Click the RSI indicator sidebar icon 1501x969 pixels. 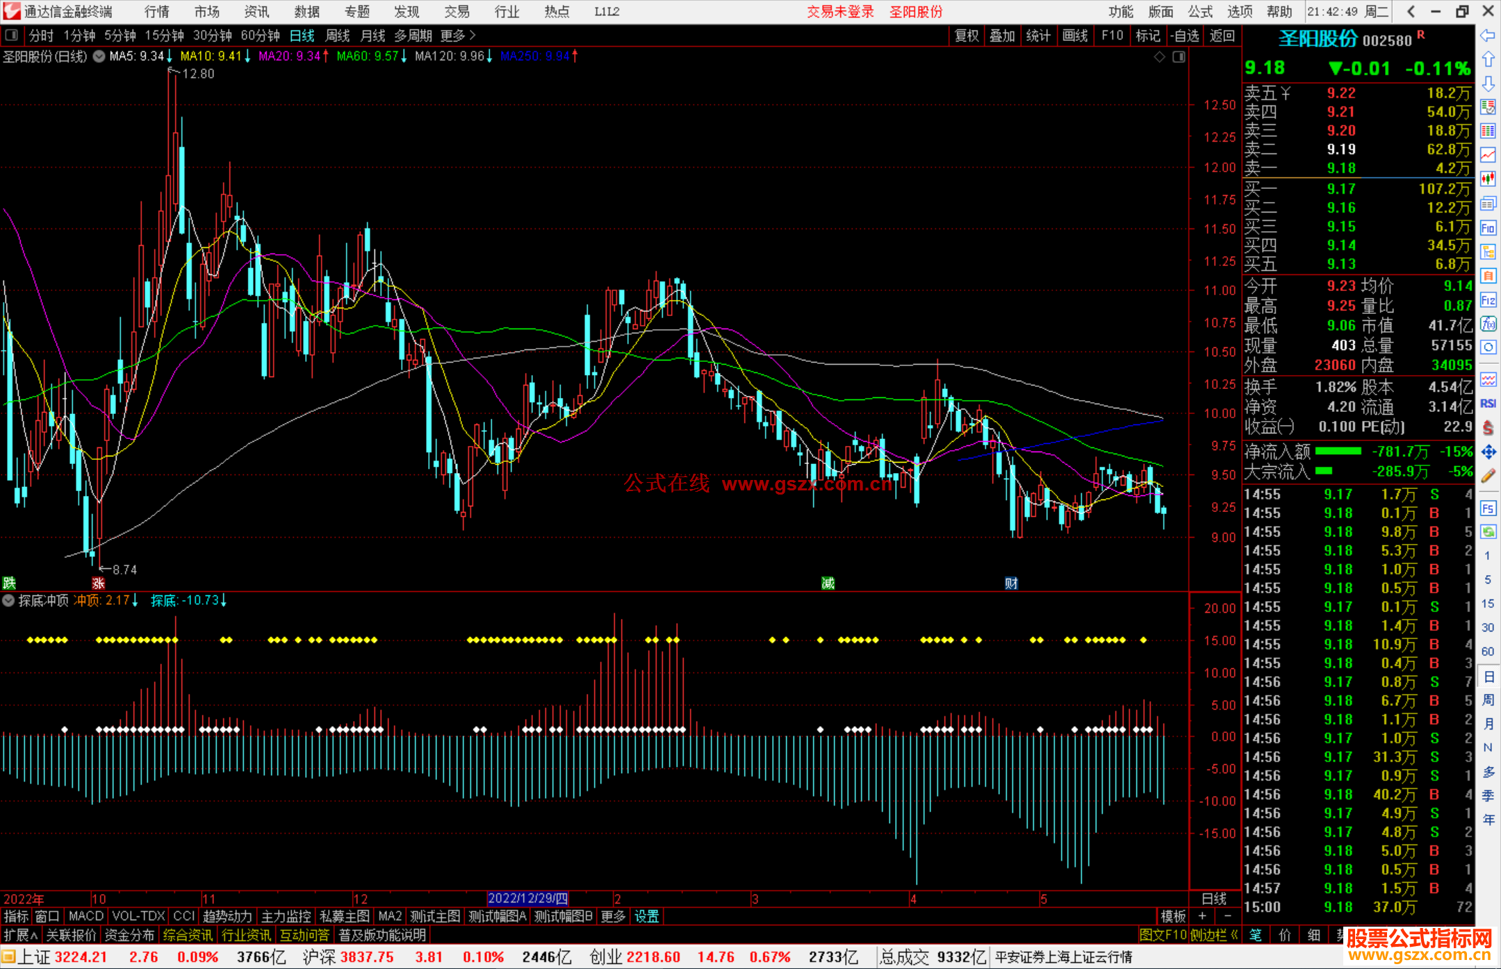1488,404
